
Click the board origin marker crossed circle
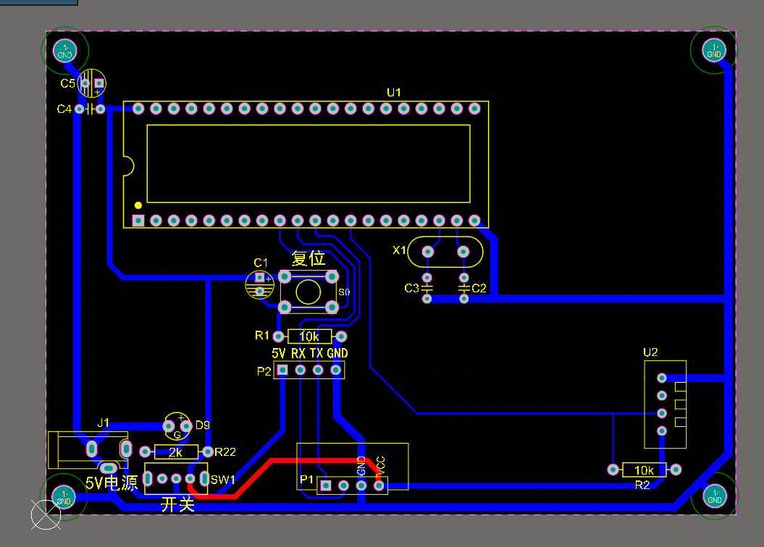(x=46, y=514)
